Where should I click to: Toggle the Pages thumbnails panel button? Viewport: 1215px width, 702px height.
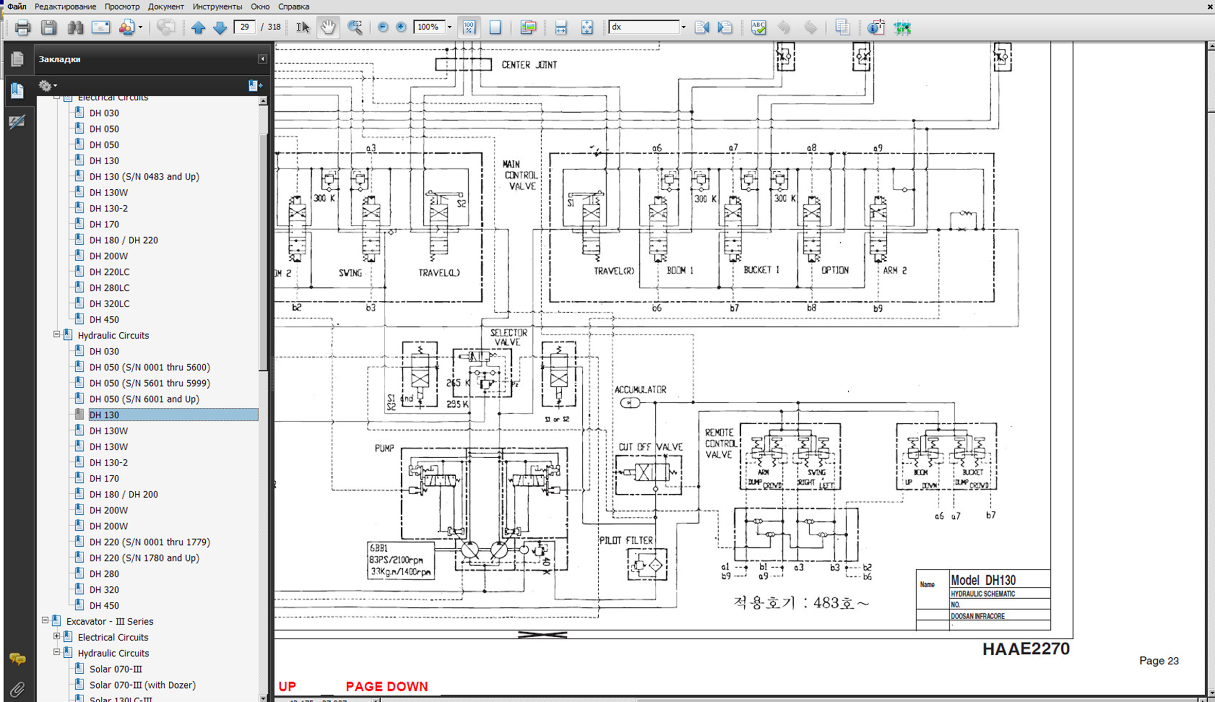coord(17,59)
